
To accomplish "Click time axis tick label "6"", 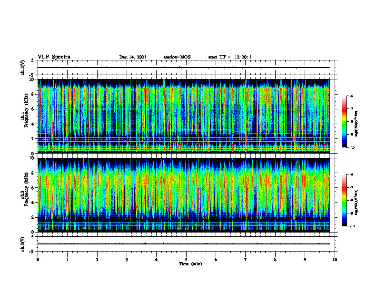I will point(216,260).
